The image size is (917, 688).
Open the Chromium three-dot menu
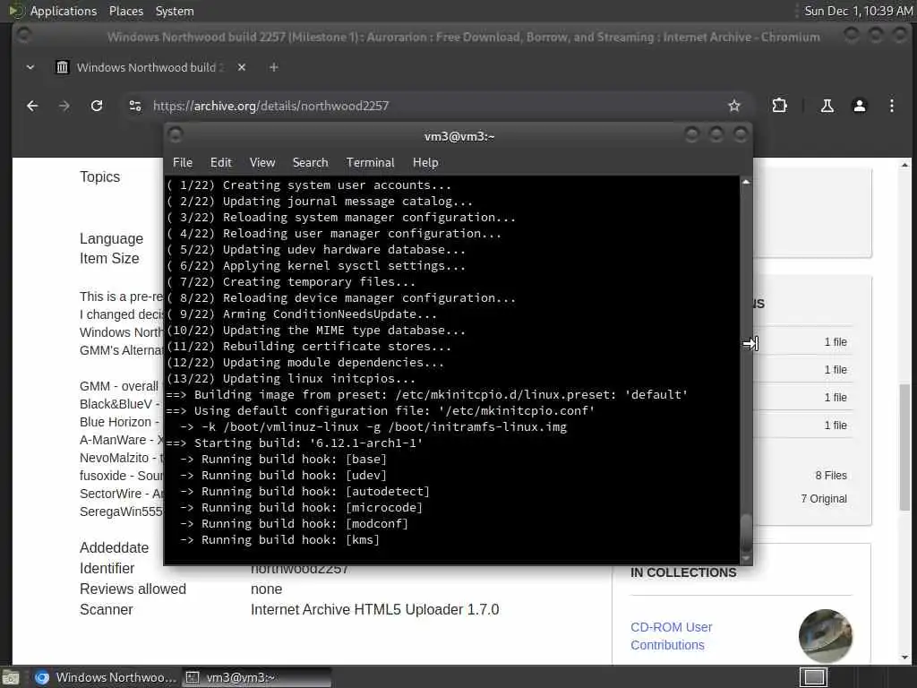(x=891, y=106)
